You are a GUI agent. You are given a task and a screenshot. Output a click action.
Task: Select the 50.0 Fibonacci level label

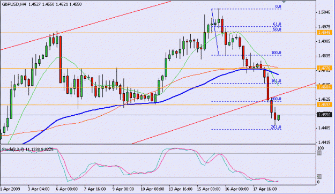pyautogui.click(x=277, y=29)
